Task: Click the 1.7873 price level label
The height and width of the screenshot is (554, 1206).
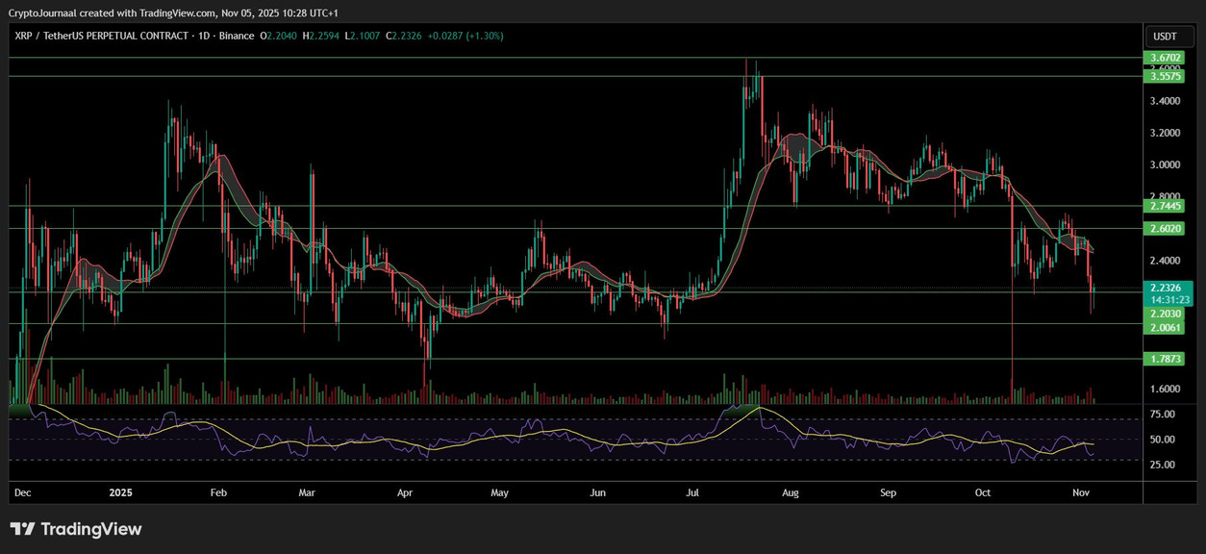Action: (1165, 359)
